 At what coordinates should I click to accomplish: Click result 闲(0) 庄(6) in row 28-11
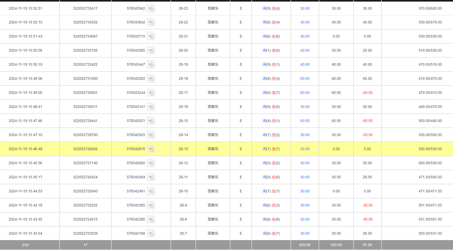pyautogui.click(x=271, y=177)
